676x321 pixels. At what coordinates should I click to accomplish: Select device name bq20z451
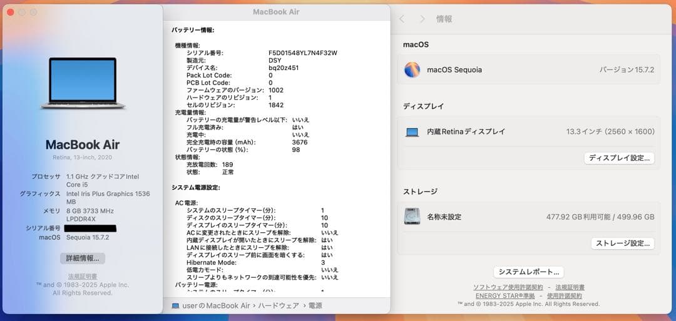tap(284, 68)
